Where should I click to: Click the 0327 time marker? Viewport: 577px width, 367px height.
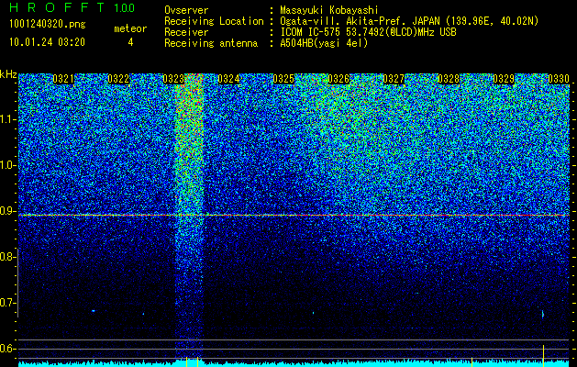pyautogui.click(x=394, y=79)
